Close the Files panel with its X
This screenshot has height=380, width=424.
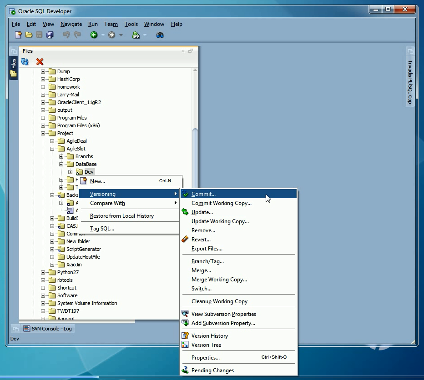pos(183,51)
